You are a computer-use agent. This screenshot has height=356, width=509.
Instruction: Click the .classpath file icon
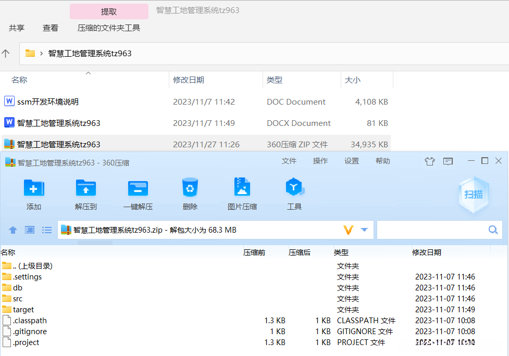click(6, 320)
